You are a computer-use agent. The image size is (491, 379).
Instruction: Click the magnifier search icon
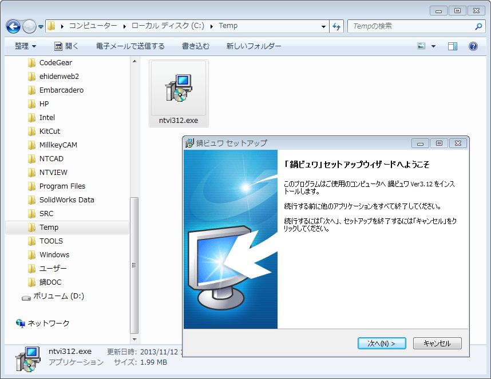point(478,26)
